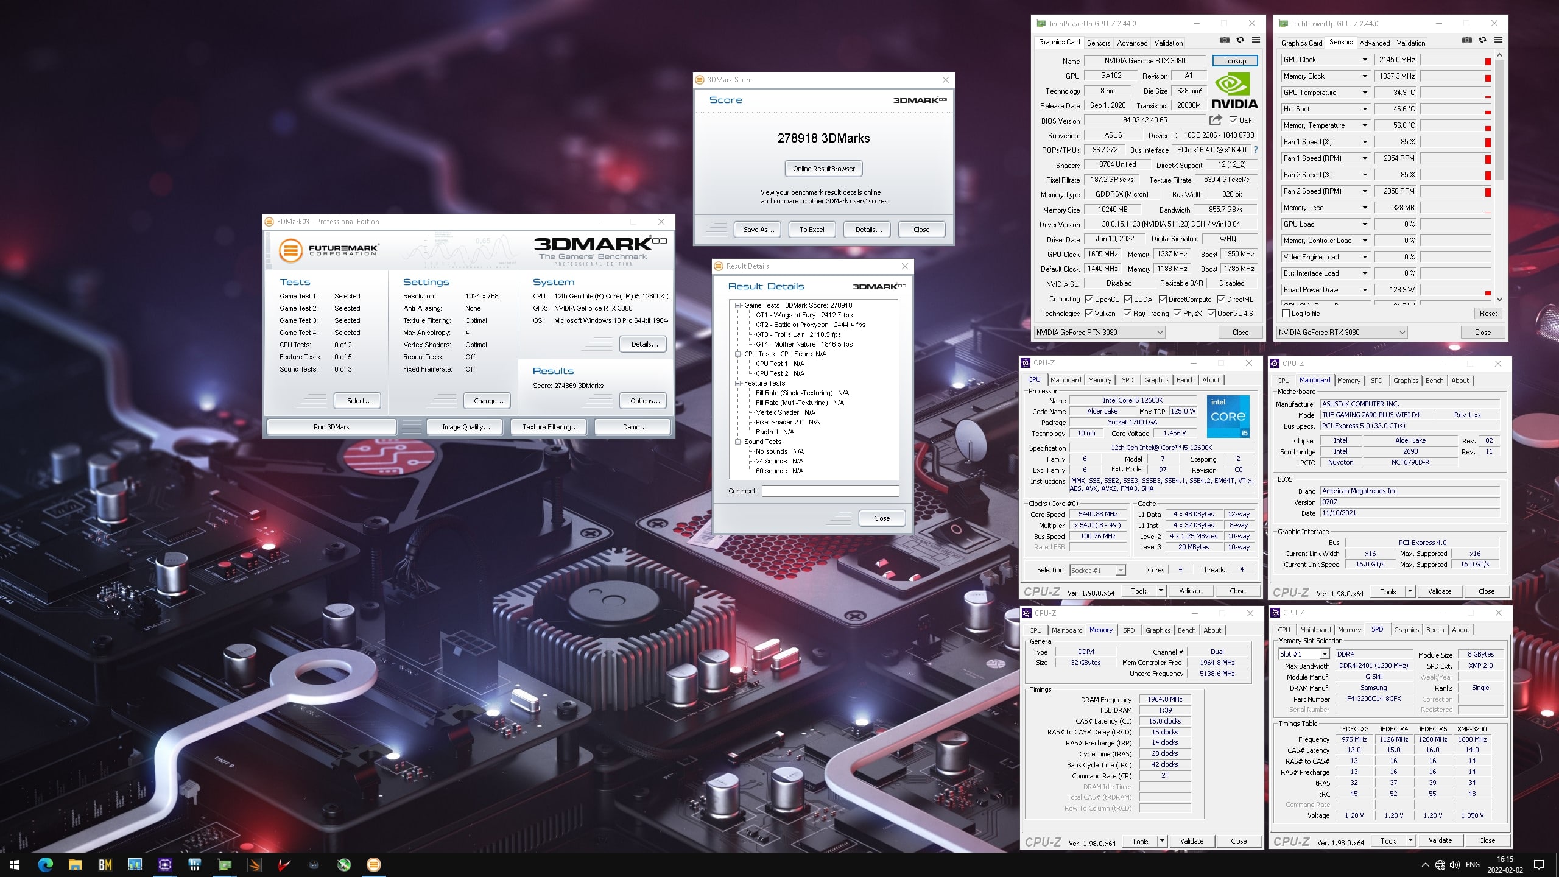Viewport: 1559px width, 877px height.
Task: Collapse the Feature Tests tree node
Action: pyautogui.click(x=737, y=383)
